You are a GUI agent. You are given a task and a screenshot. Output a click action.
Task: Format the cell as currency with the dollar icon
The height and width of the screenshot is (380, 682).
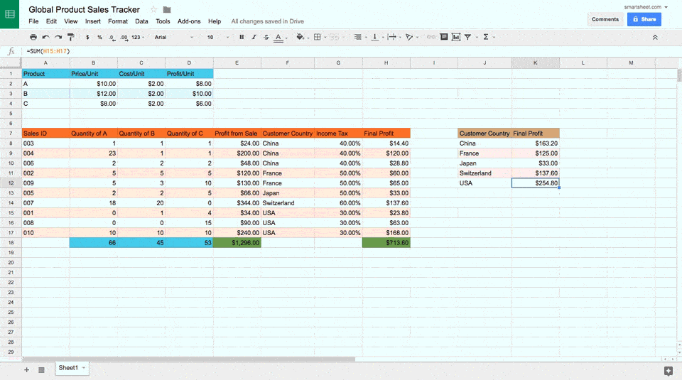tap(87, 37)
